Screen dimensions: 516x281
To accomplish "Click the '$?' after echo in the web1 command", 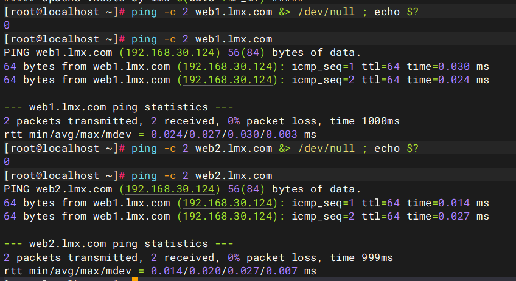I will [413, 12].
